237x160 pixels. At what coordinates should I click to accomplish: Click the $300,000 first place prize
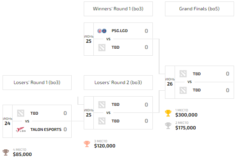tap(186, 115)
